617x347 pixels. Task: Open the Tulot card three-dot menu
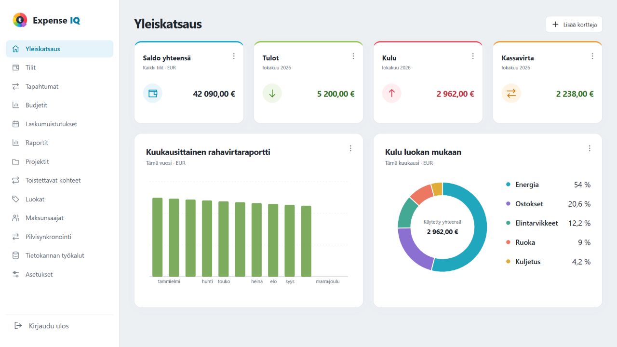(x=353, y=56)
